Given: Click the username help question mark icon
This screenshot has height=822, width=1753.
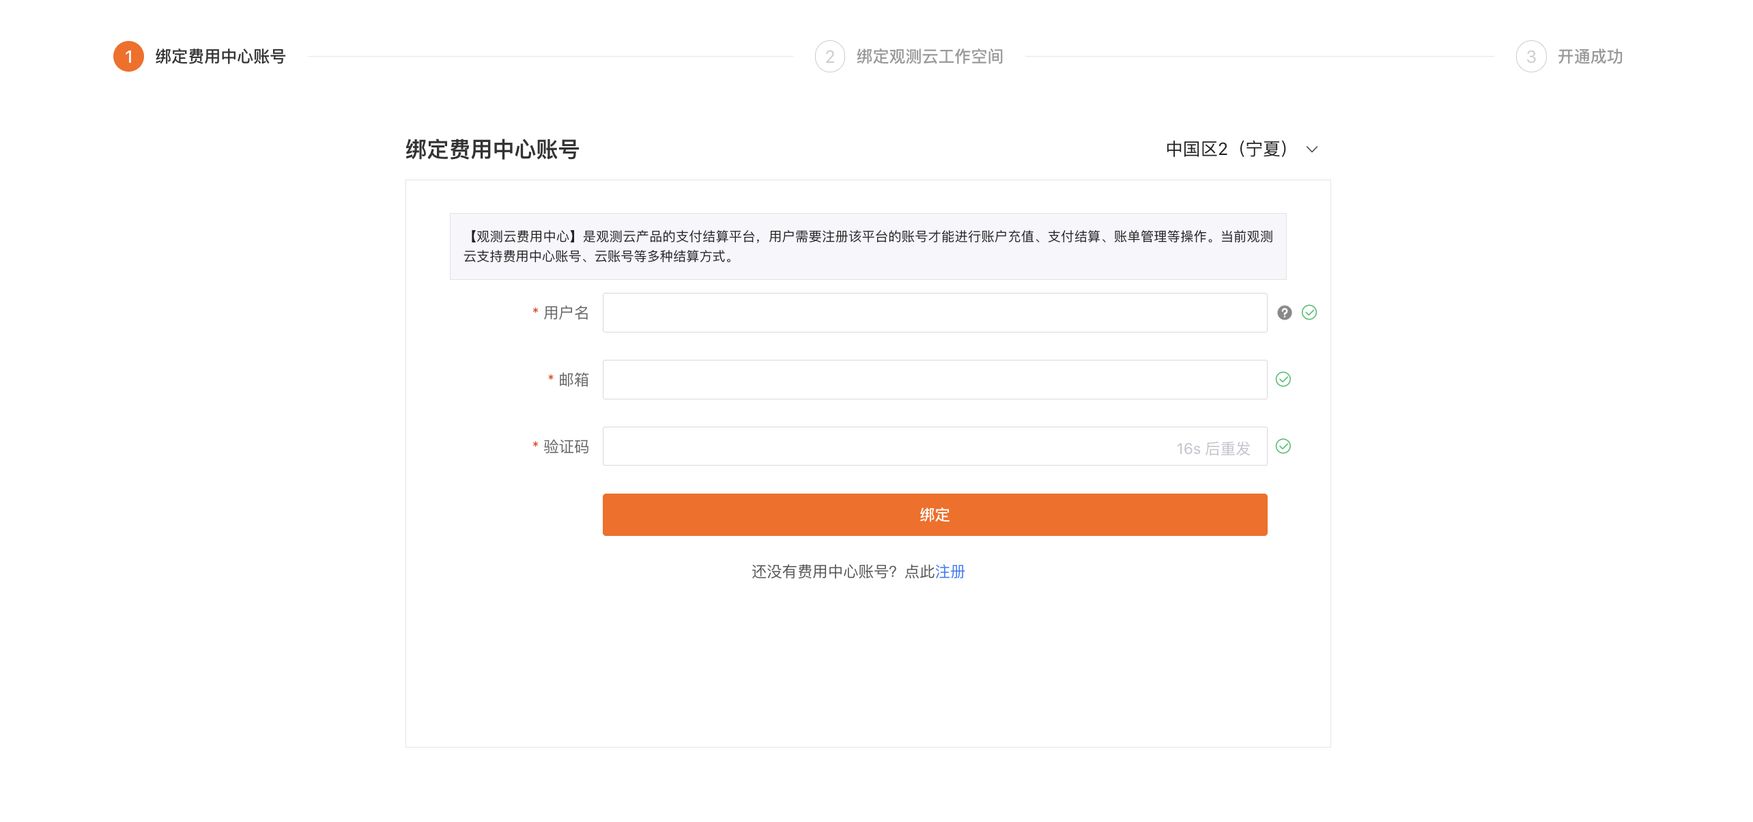Looking at the screenshot, I should pos(1284,313).
